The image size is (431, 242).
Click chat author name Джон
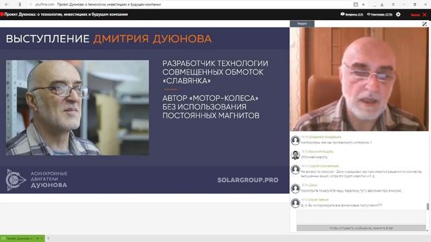click(x=313, y=186)
